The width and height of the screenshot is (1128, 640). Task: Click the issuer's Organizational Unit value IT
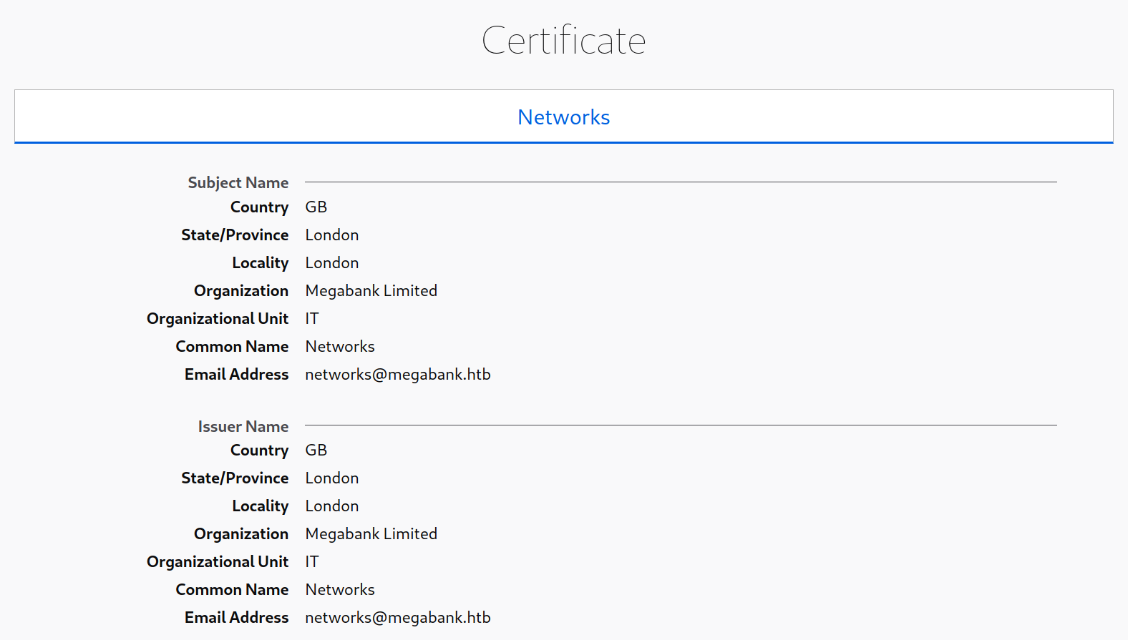[311, 562]
